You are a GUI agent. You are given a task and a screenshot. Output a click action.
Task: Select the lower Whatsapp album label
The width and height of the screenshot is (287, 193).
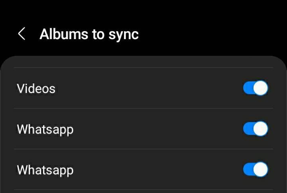point(45,170)
